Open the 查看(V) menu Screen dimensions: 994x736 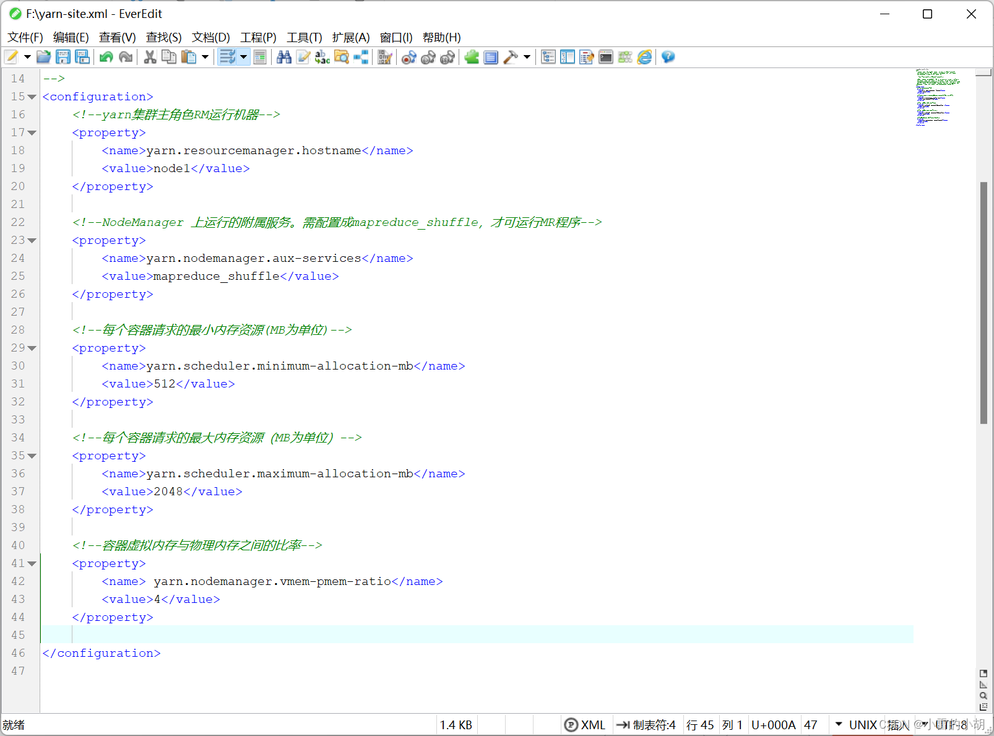(118, 37)
